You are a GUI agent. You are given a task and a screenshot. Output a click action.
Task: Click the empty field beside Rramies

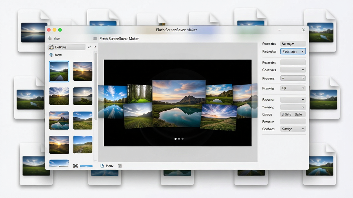[293, 122]
